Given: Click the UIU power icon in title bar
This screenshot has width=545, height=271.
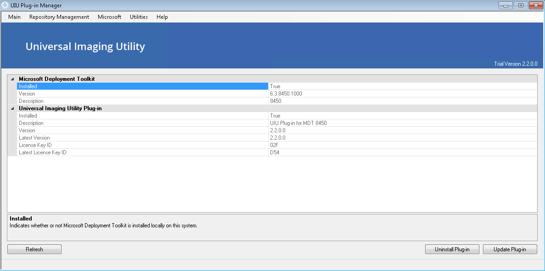Looking at the screenshot, I should click(x=6, y=6).
